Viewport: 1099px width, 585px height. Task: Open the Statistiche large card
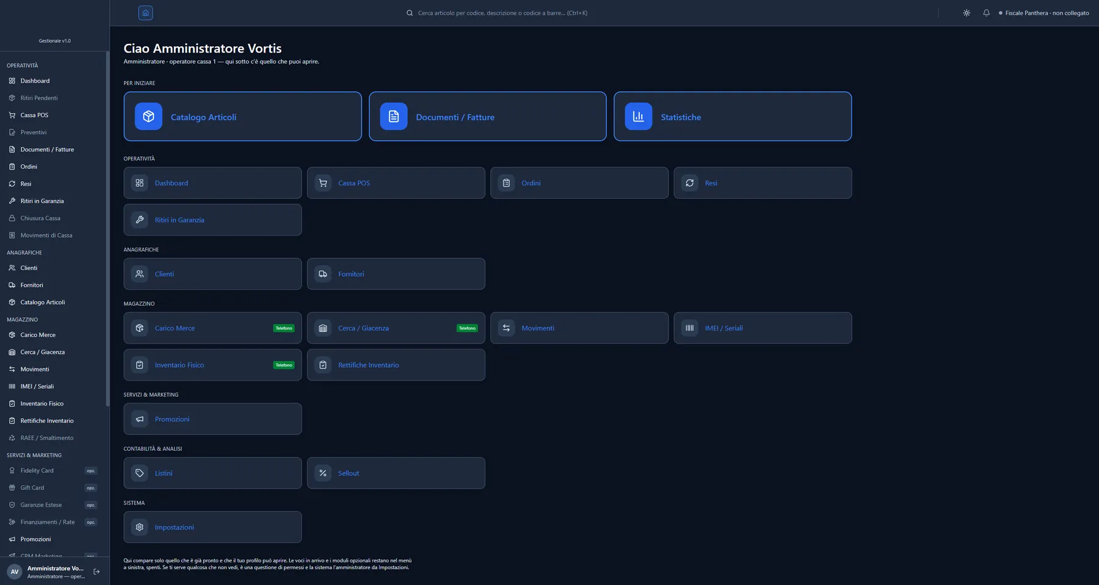tap(733, 117)
